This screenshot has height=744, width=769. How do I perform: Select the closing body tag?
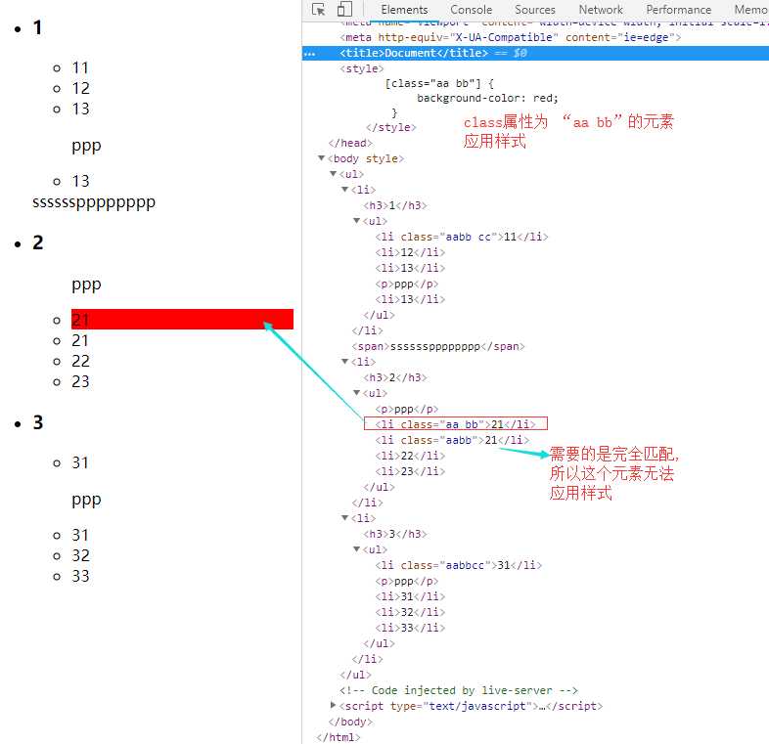point(350,722)
